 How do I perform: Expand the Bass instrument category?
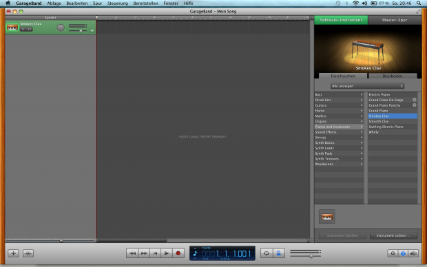(x=339, y=95)
